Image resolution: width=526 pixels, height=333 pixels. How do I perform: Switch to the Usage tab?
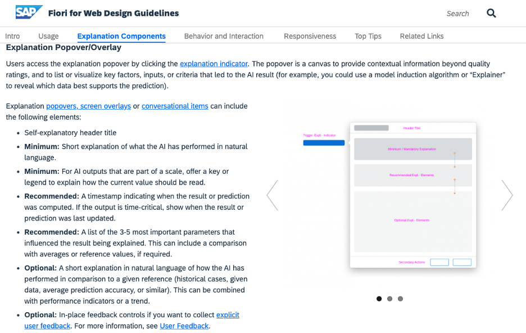pyautogui.click(x=48, y=36)
